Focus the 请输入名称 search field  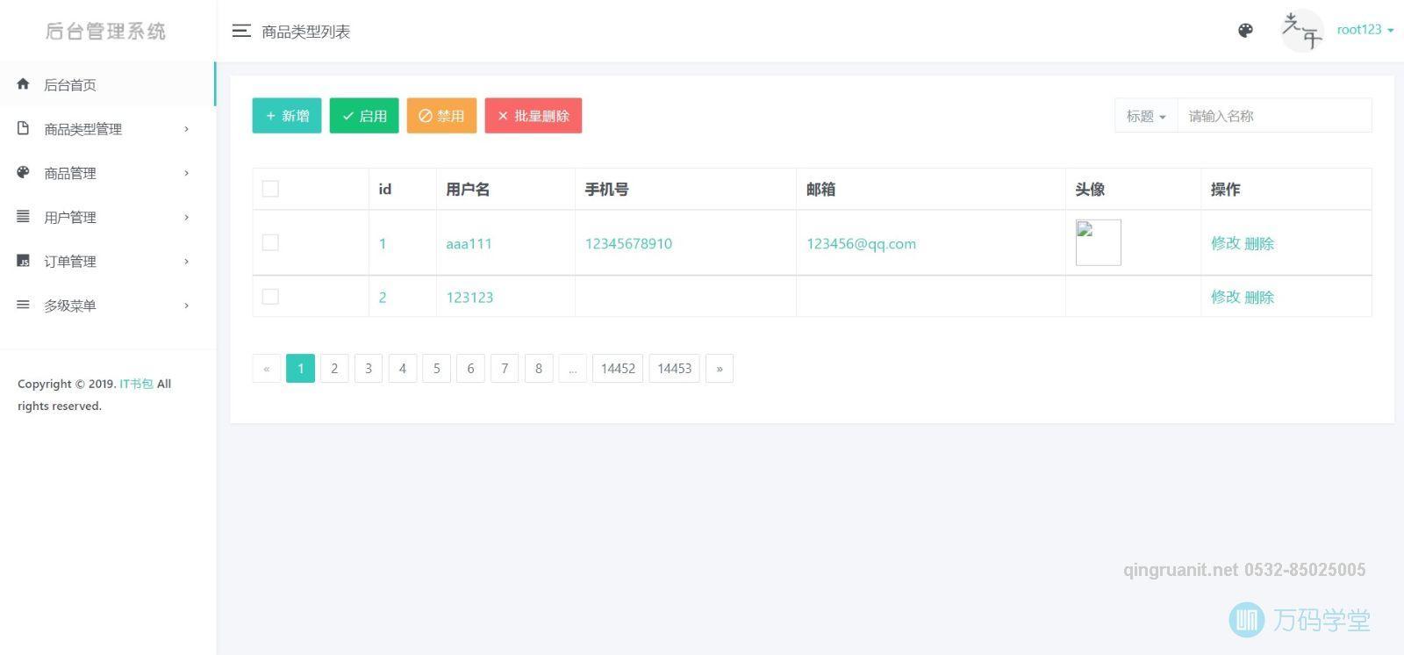click(1274, 116)
